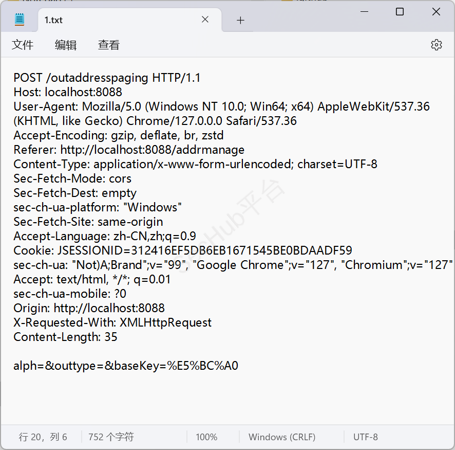Image resolution: width=455 pixels, height=450 pixels.
Task: Close the 1.txt tab
Action: tap(205, 20)
